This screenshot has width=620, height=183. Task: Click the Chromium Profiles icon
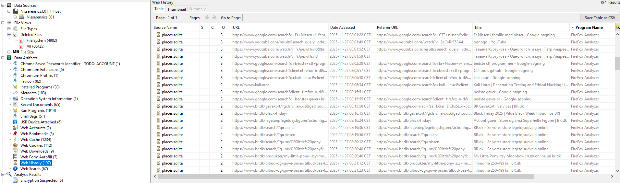click(15, 75)
